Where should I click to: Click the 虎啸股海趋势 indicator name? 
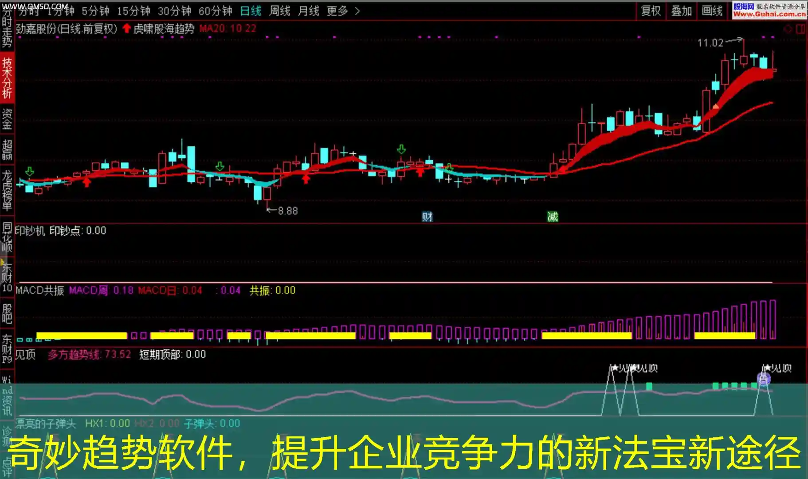(164, 29)
